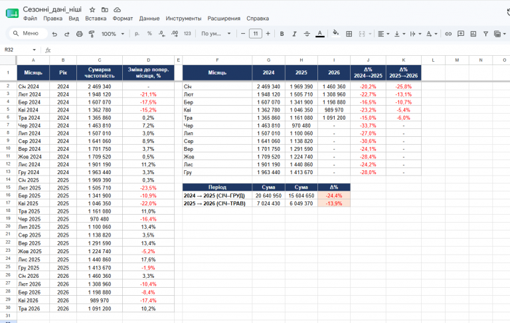
Task: Open more number formats (123)
Action: click(187, 33)
